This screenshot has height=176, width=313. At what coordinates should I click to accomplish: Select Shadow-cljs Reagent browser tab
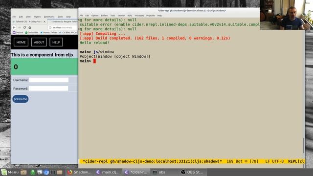63,22
